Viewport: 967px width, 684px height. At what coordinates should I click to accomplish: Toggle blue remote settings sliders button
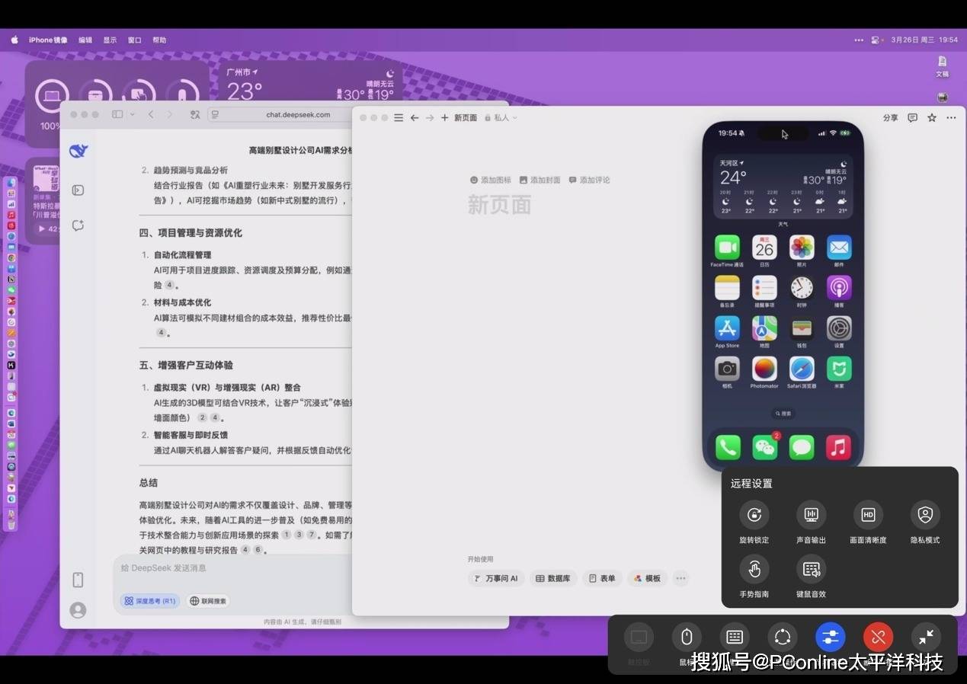coord(830,637)
